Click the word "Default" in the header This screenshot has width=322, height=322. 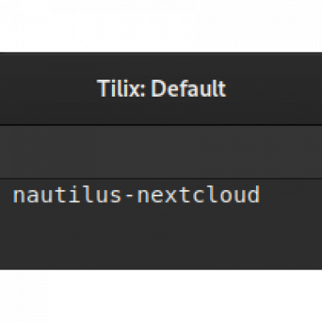point(188,88)
